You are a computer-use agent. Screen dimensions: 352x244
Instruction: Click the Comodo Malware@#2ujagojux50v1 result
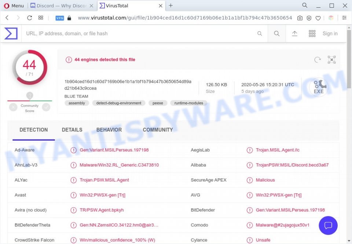click(x=282, y=225)
